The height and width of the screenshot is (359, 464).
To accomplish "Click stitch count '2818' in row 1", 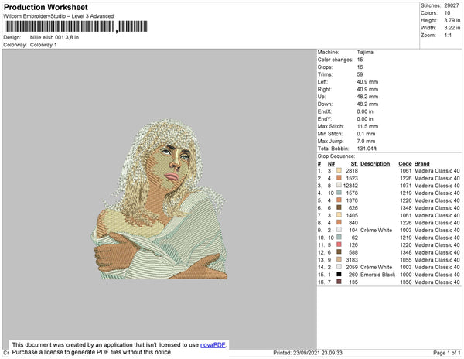I will pos(352,171).
